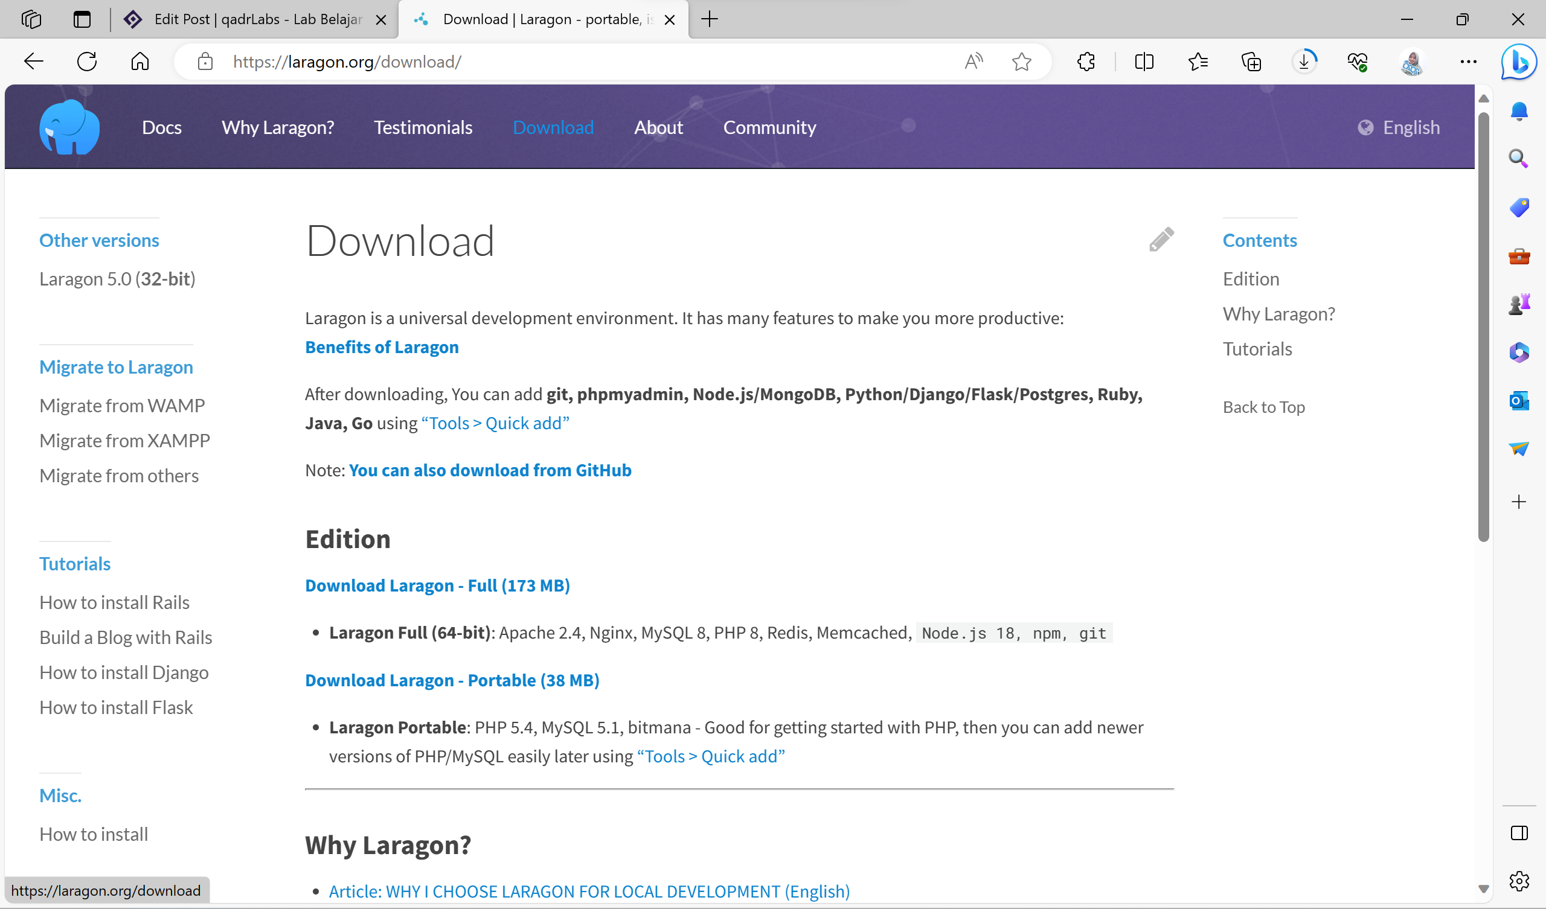The image size is (1546, 909).
Task: Add this page to favorites star
Action: [1021, 62]
